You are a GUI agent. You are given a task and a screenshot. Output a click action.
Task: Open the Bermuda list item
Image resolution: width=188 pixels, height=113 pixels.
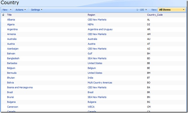click(12, 73)
